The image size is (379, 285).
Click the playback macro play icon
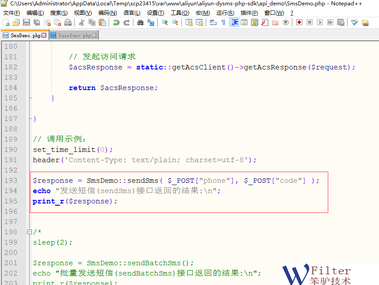319,22
